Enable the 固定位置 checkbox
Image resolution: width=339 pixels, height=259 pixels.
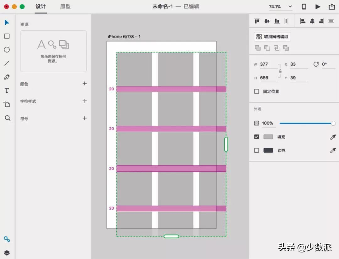click(x=257, y=91)
